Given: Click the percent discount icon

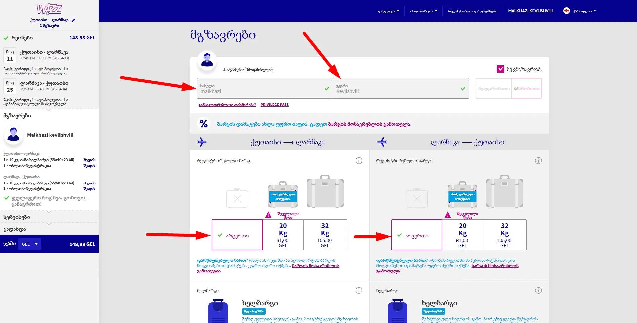Looking at the screenshot, I should point(204,124).
